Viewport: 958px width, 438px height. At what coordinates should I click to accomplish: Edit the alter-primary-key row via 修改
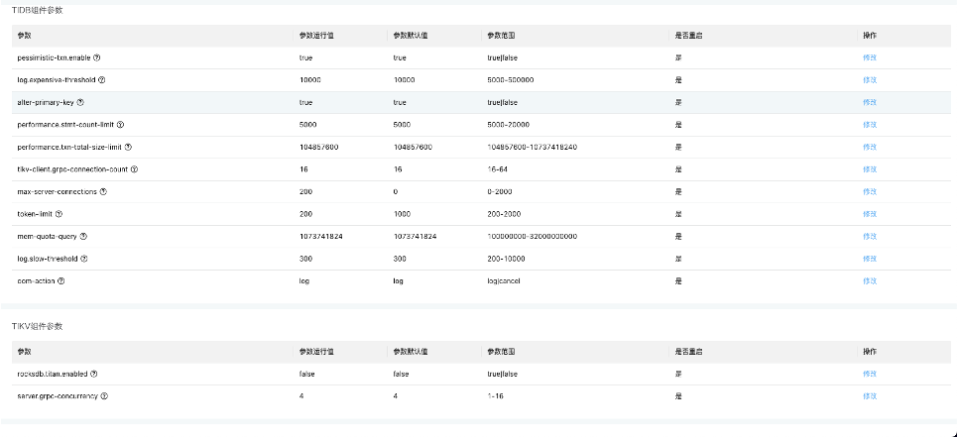[x=870, y=103]
